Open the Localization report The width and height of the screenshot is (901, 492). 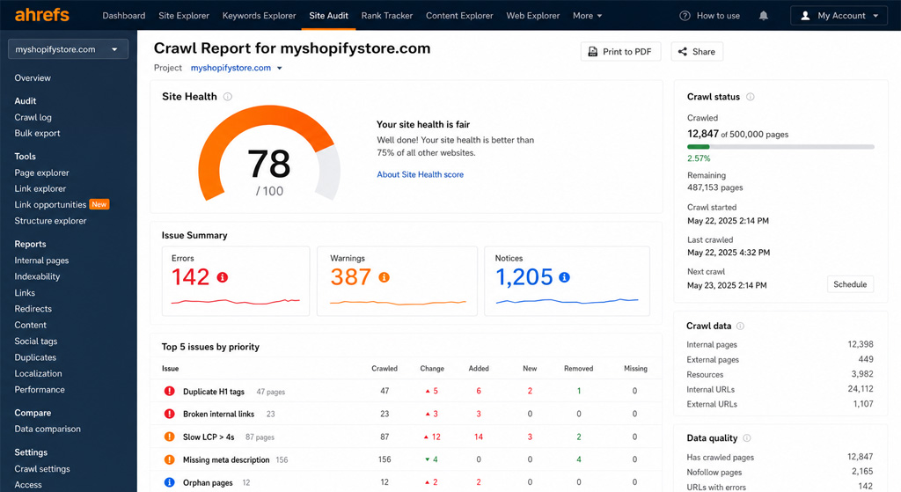pyautogui.click(x=38, y=373)
